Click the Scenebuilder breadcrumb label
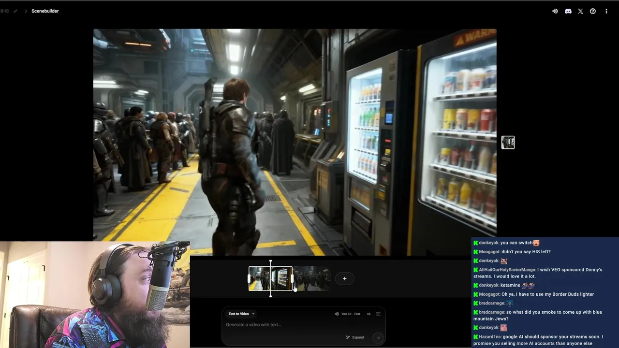The image size is (619, 348). 45,11
